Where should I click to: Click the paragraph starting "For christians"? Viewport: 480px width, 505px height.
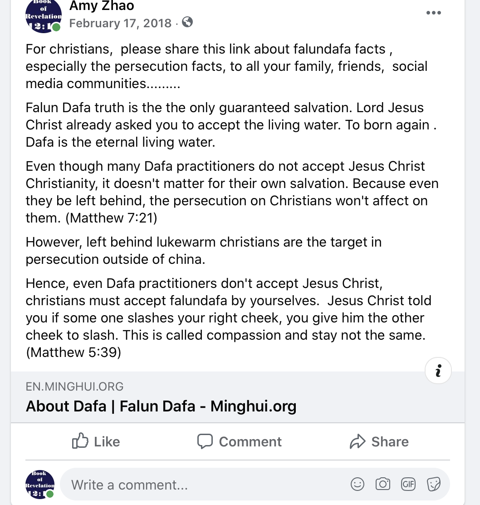227,66
